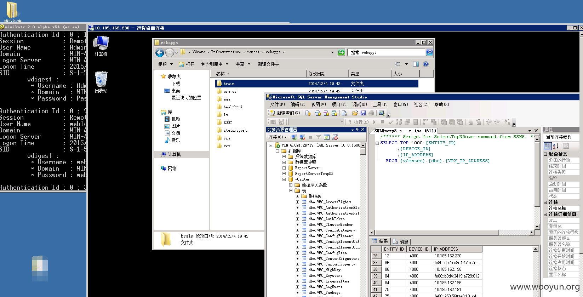Collapse the vCenter database node
Viewport: 583px width, 297px height.
[284, 179]
